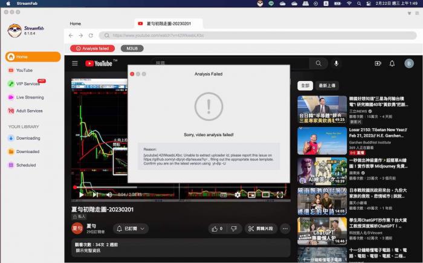Click the YouTube search magnifier button
Viewport: 423px width, 263px height.
click(318, 63)
